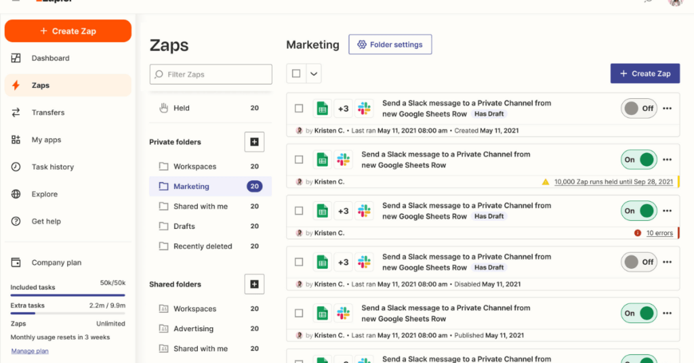Click the Dashboard icon in sidebar

(16, 58)
